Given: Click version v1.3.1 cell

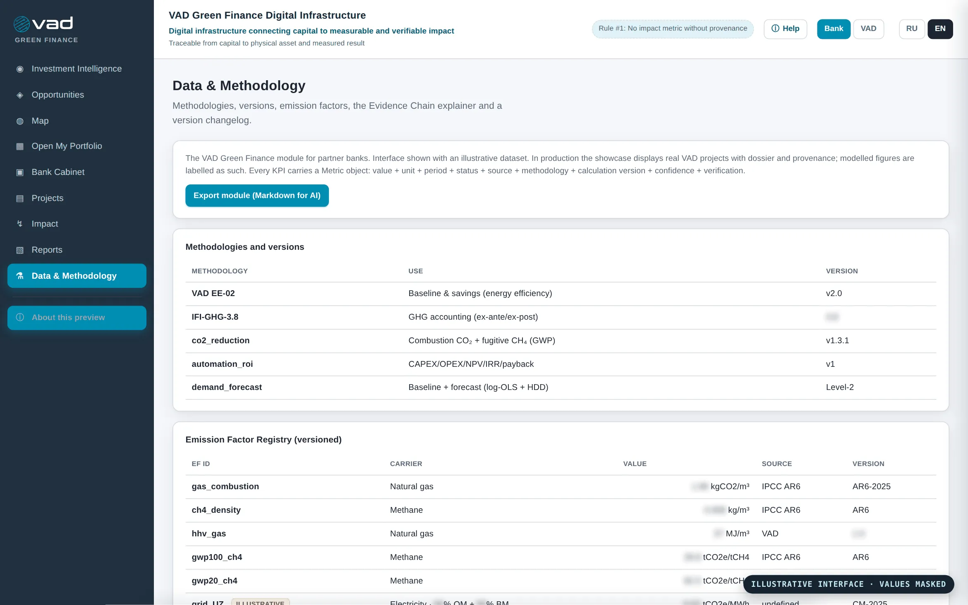Looking at the screenshot, I should tap(837, 341).
